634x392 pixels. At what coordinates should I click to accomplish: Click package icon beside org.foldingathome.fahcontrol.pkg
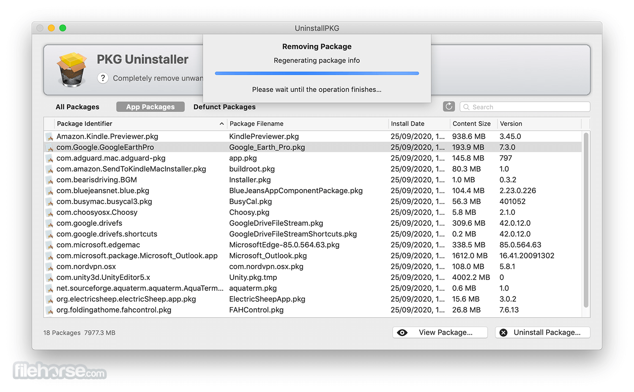tap(50, 310)
